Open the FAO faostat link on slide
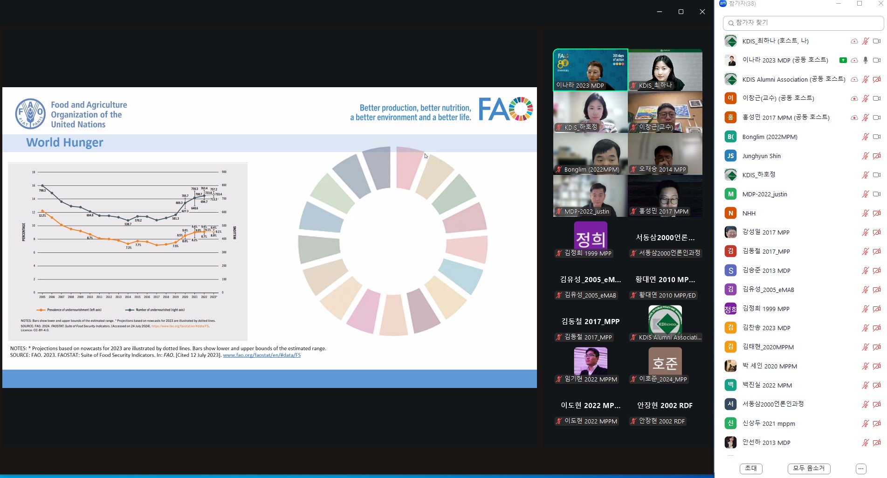This screenshot has height=478, width=887. [261, 355]
